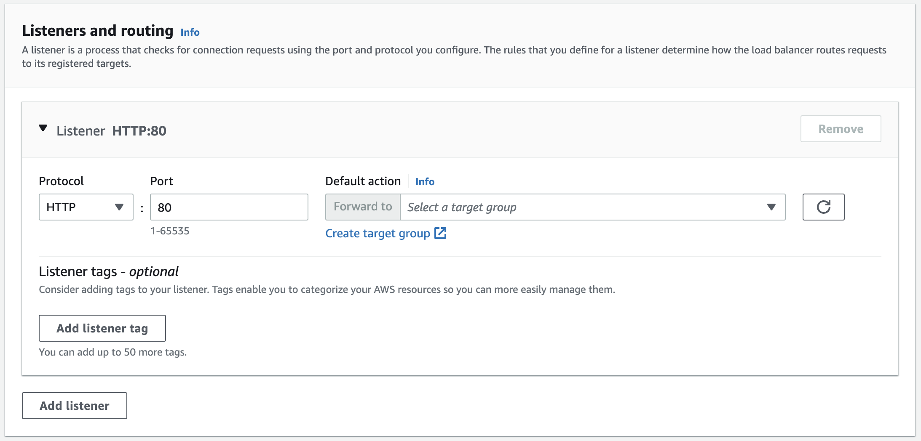Viewport: 921px width, 441px height.
Task: Click the Listener HTTP:80 header title
Action: click(x=112, y=131)
